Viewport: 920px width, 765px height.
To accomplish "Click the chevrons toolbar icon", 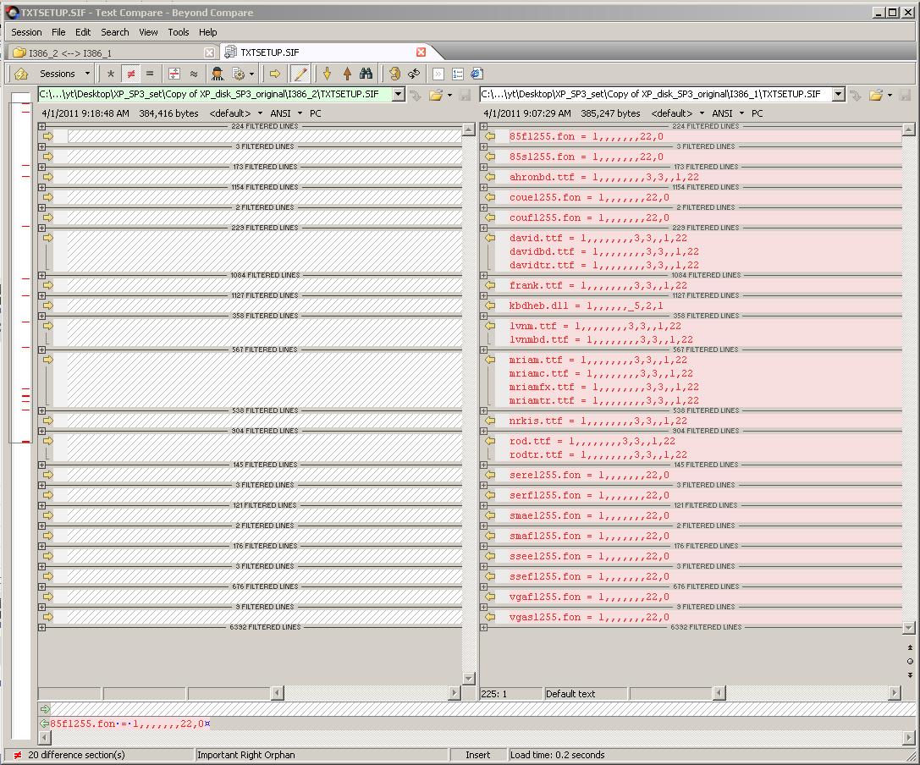I will [x=438, y=74].
